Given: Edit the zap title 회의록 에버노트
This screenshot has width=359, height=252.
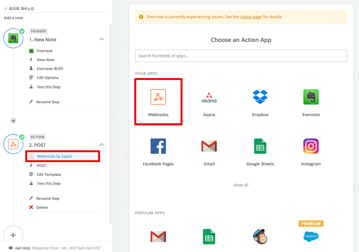Looking at the screenshot, I should pos(21,9).
